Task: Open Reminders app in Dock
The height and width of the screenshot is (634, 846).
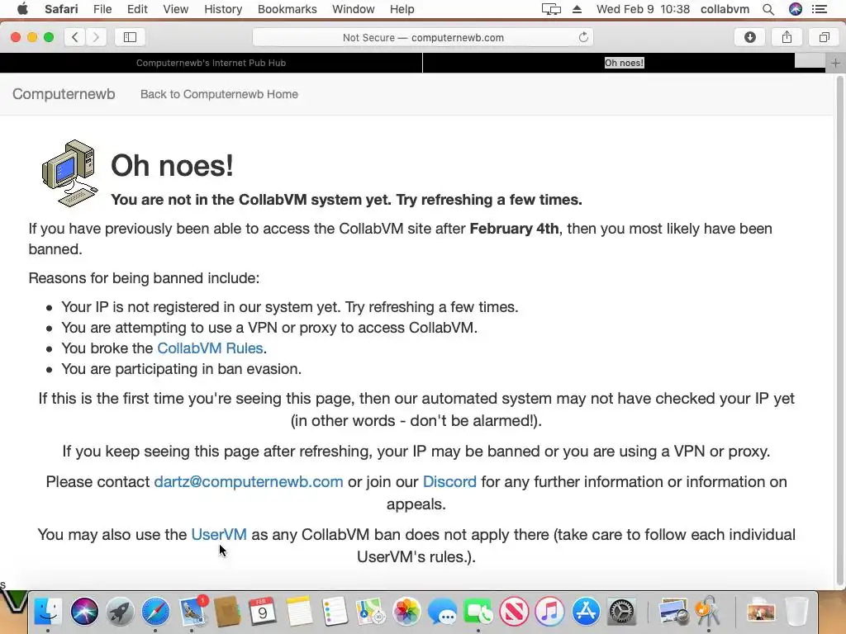Action: [335, 612]
